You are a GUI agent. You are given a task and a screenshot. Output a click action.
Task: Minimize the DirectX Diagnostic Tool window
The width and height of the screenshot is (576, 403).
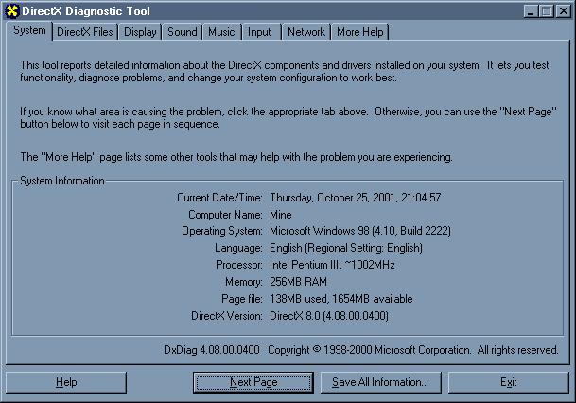coord(532,10)
